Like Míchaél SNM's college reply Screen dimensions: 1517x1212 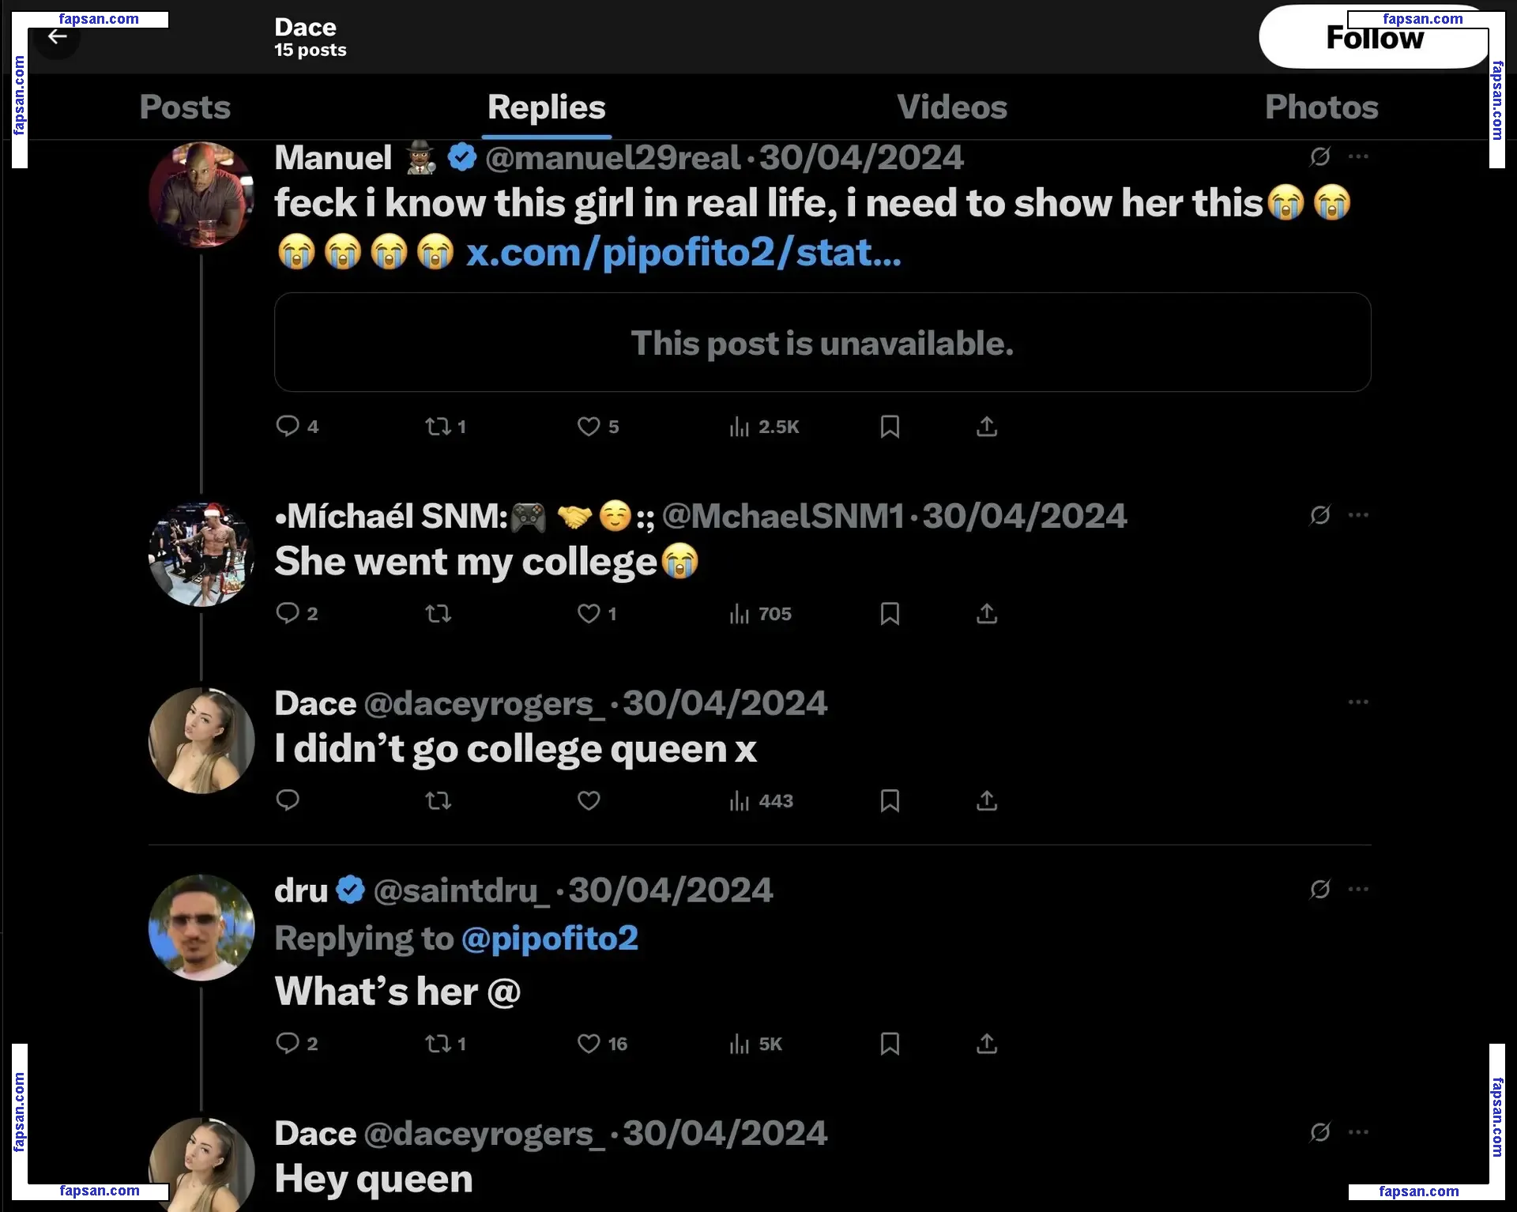click(x=589, y=614)
